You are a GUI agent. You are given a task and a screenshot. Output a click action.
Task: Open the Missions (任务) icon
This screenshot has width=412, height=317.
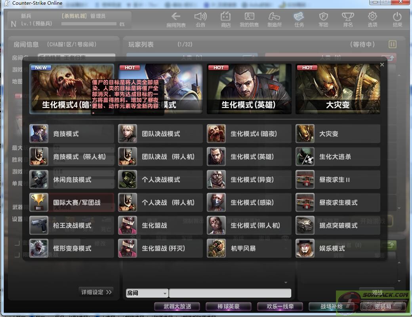(299, 19)
